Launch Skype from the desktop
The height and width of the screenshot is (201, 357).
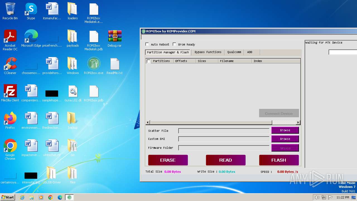click(x=31, y=11)
